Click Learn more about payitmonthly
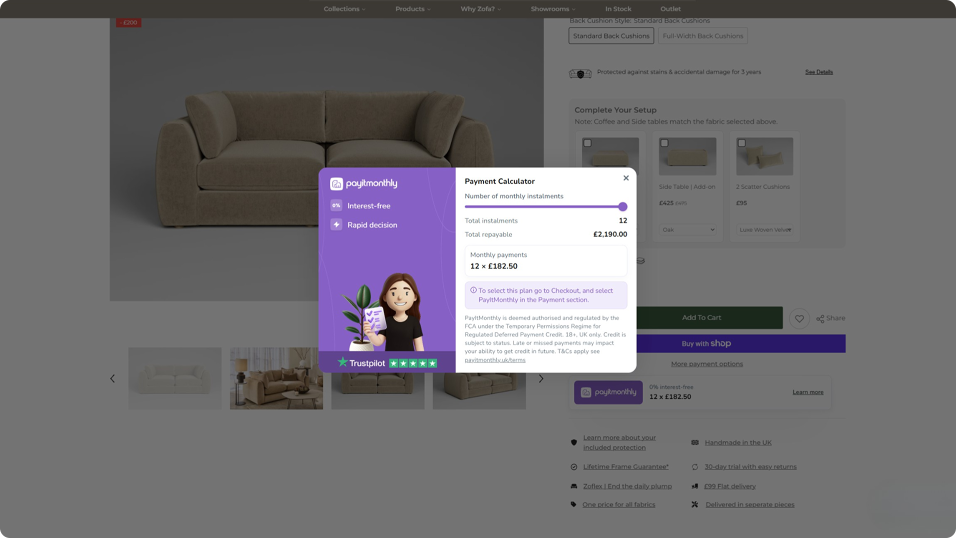 (x=808, y=392)
